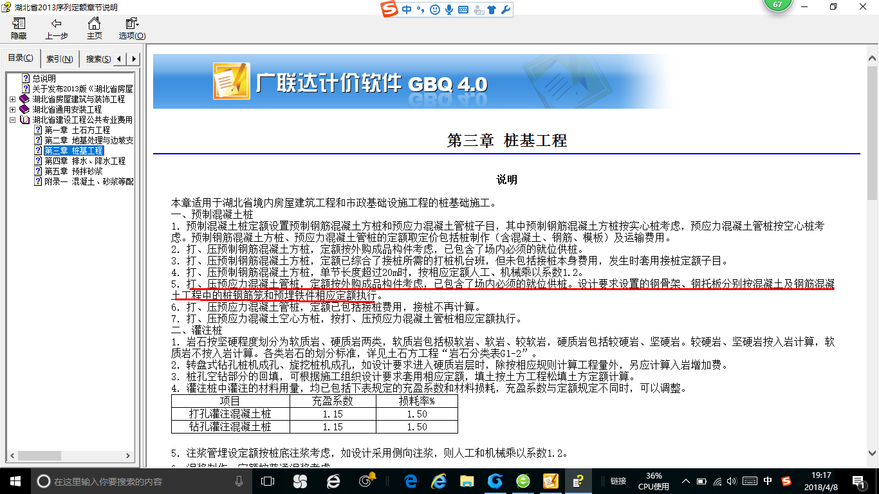
Task: Open the 选项(O) options button
Action: 132,29
